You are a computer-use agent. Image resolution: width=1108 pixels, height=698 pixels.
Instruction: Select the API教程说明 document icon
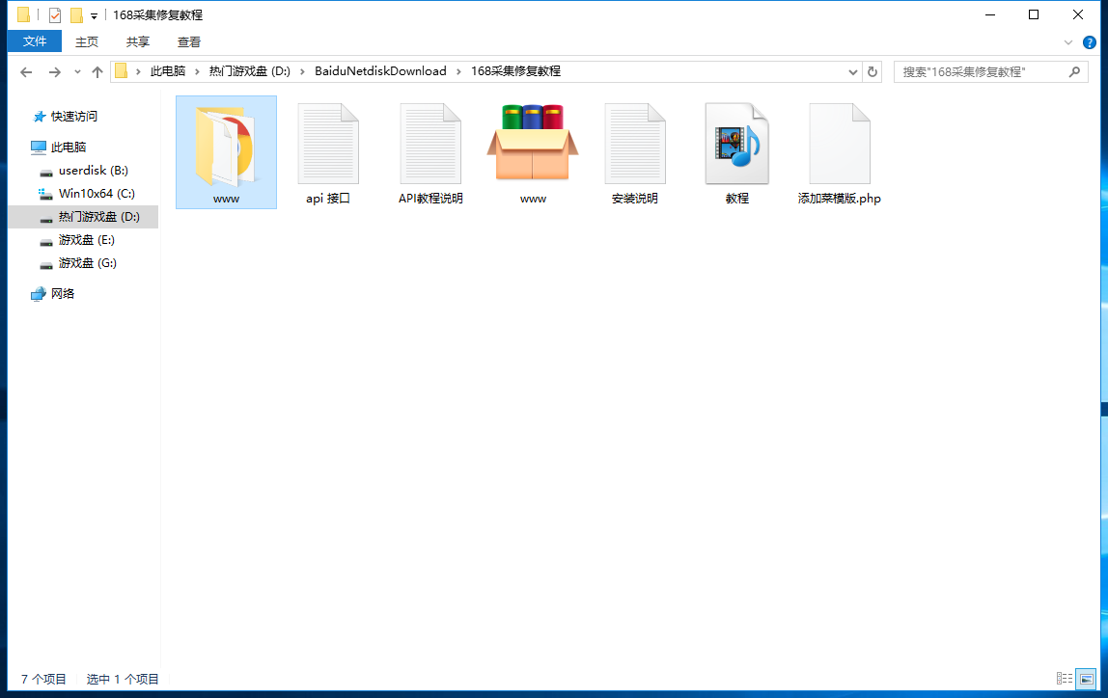[430, 145]
